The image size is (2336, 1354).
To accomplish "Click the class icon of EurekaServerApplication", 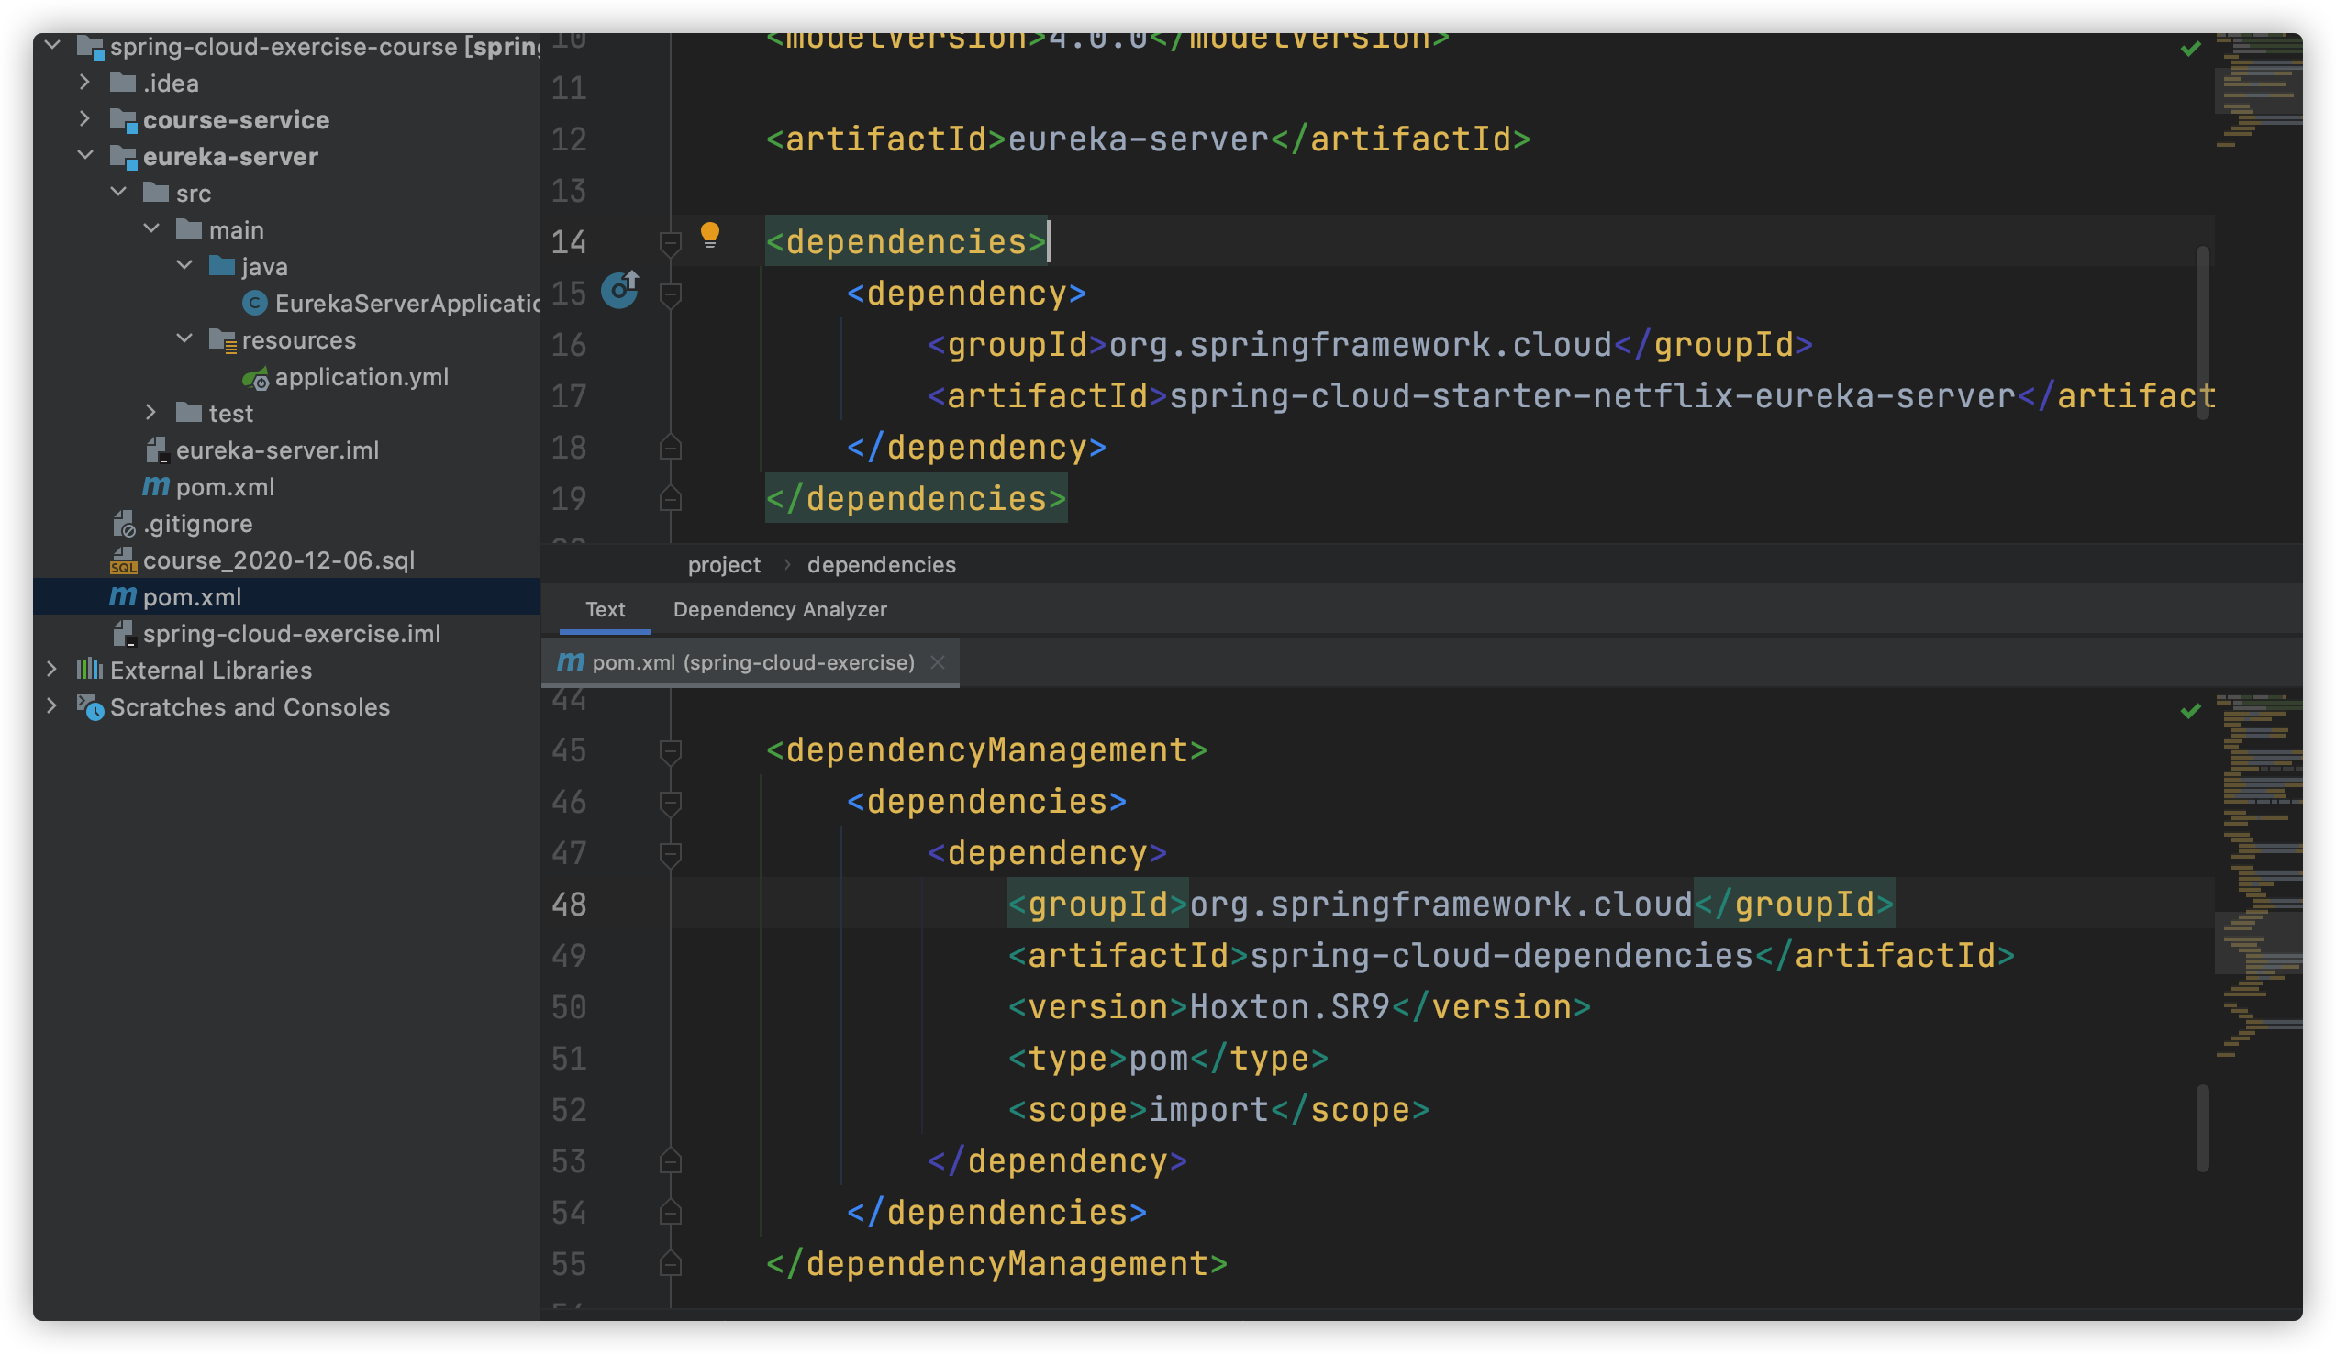I will 255,303.
